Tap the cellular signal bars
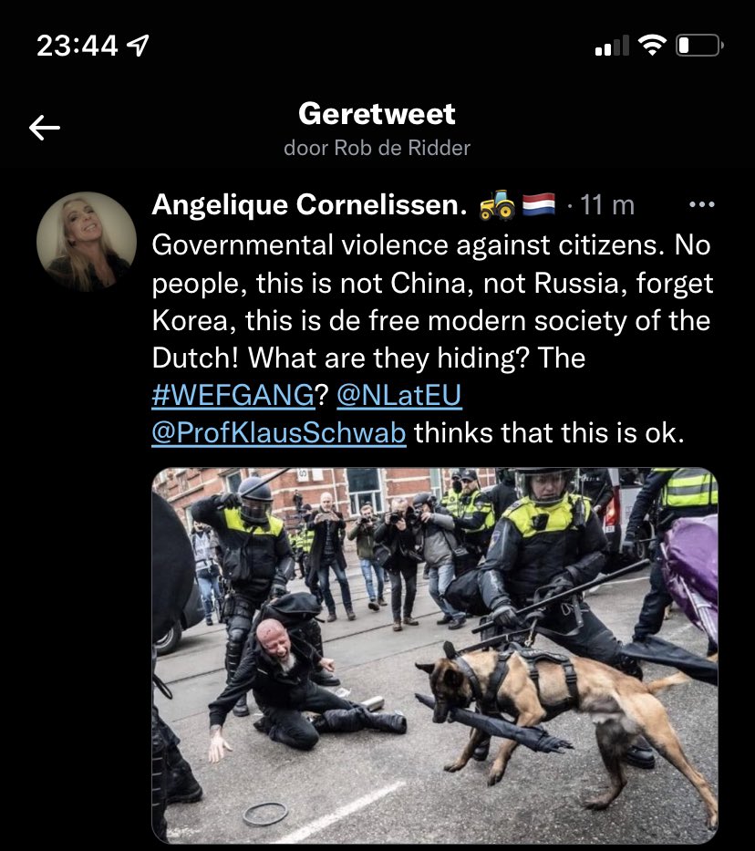The width and height of the screenshot is (755, 851). (612, 46)
